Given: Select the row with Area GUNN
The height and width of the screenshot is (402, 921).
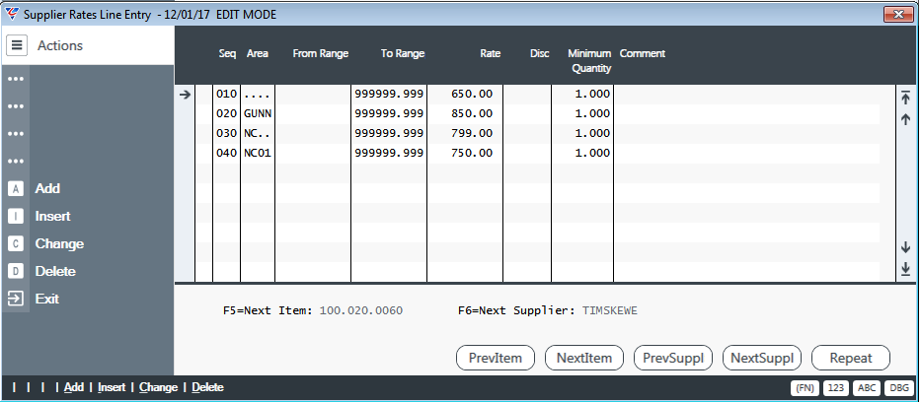Looking at the screenshot, I should coord(536,113).
